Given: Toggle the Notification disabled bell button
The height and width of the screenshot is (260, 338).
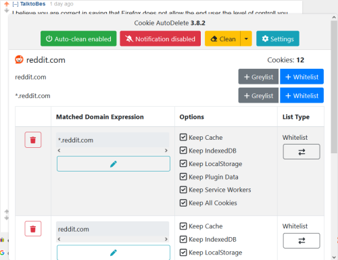Looking at the screenshot, I should pos(160,38).
